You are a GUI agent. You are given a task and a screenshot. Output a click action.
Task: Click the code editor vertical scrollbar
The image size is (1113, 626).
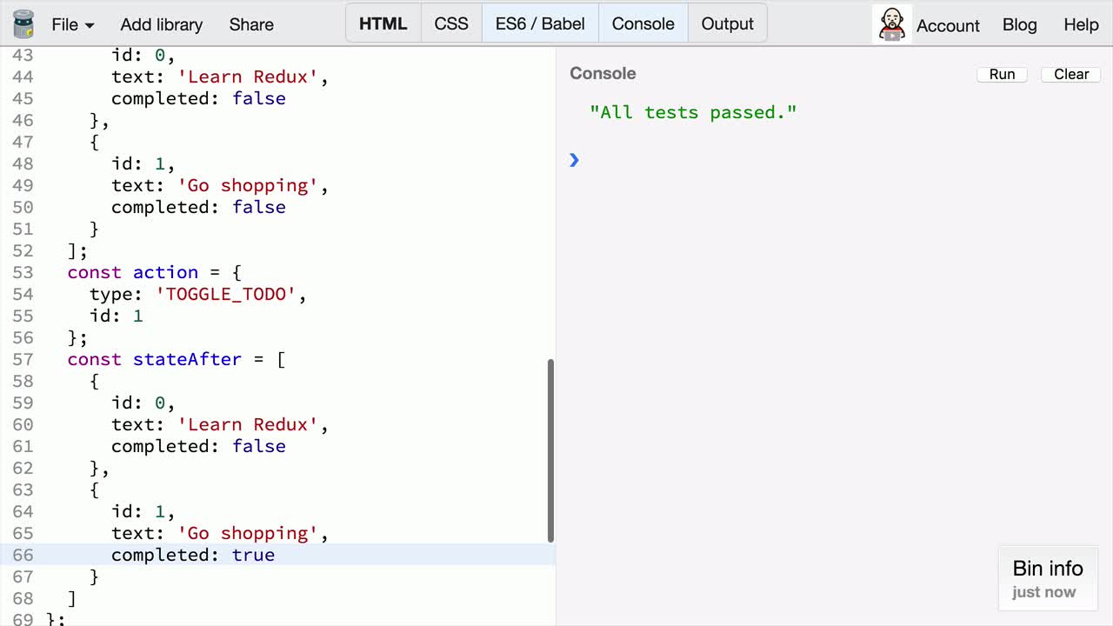[550, 450]
